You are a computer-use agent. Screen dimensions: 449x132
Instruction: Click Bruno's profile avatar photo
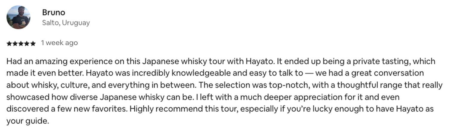[18, 17]
